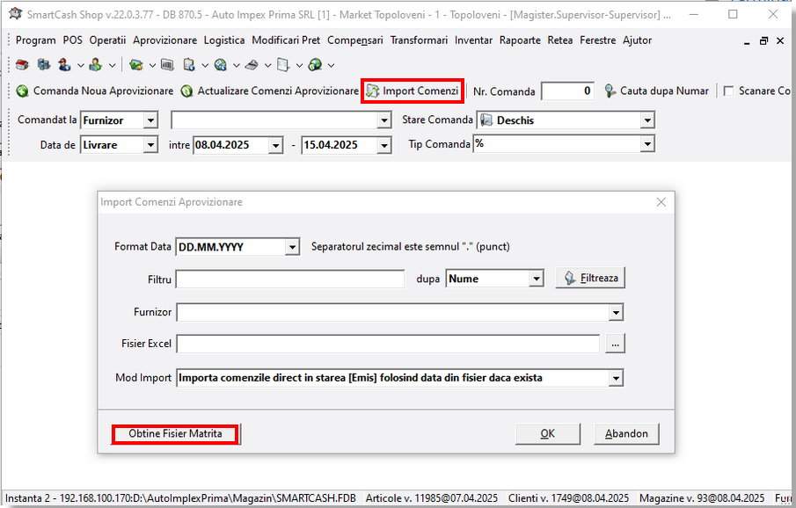Click Actualizare Comenzi Aprovizionare label
Screen dimensions: 796x508
[278, 91]
